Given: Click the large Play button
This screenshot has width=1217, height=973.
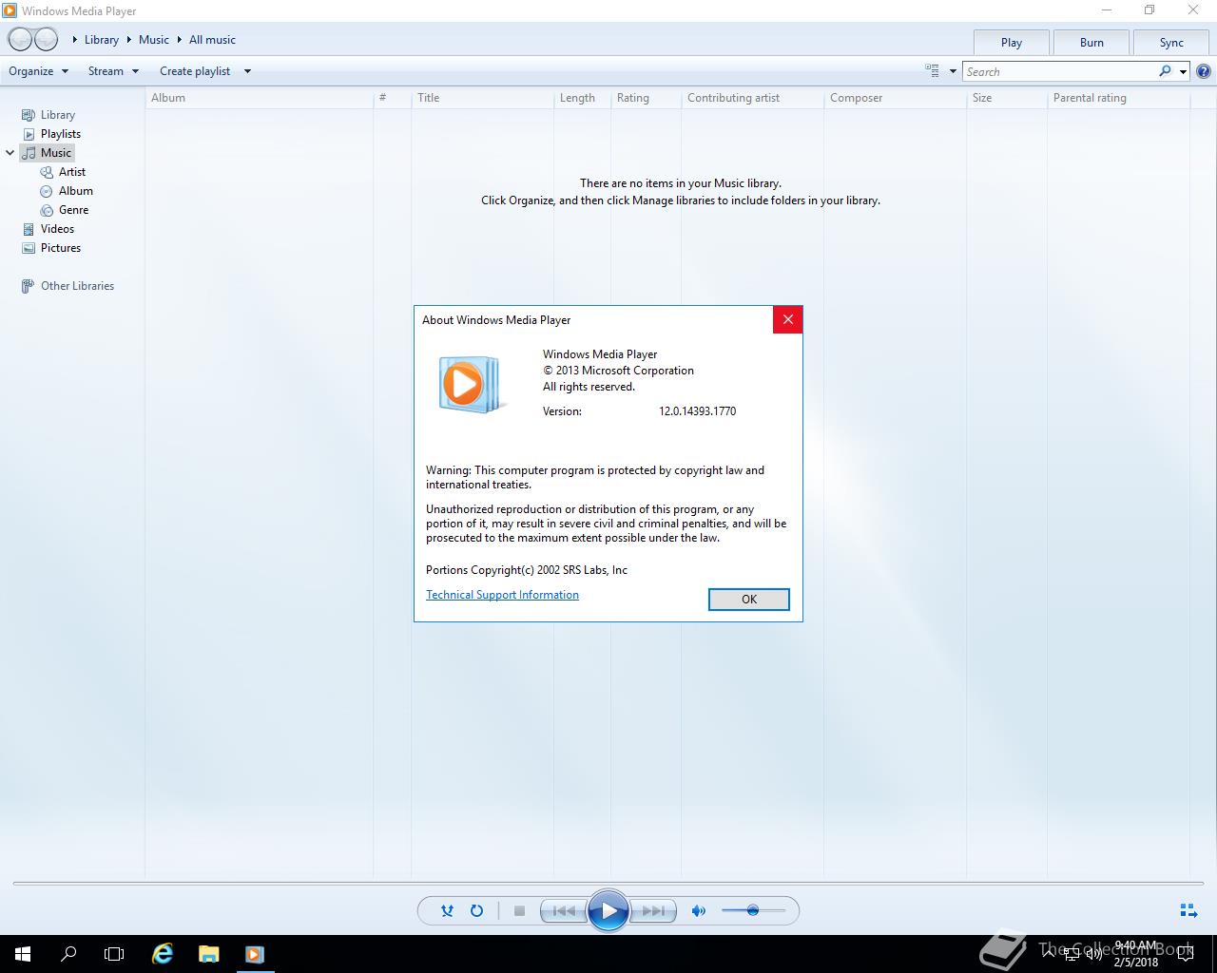Looking at the screenshot, I should 608,911.
